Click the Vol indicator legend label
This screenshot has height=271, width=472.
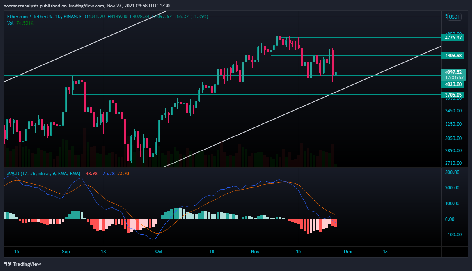[x=10, y=23]
